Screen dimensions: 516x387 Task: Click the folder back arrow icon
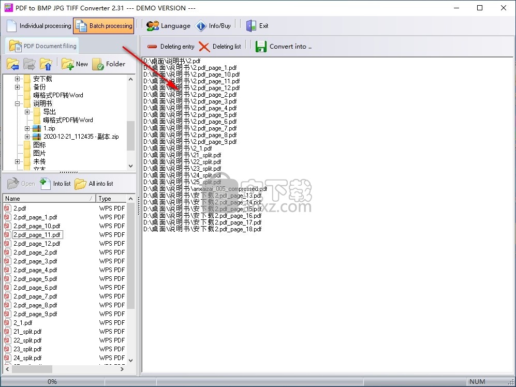[x=13, y=64]
